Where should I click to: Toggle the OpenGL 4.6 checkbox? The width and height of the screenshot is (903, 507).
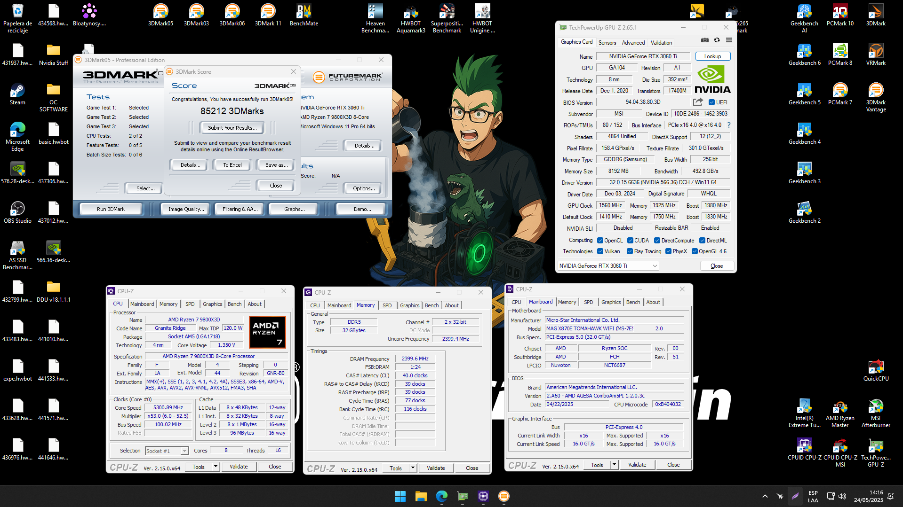tap(695, 251)
